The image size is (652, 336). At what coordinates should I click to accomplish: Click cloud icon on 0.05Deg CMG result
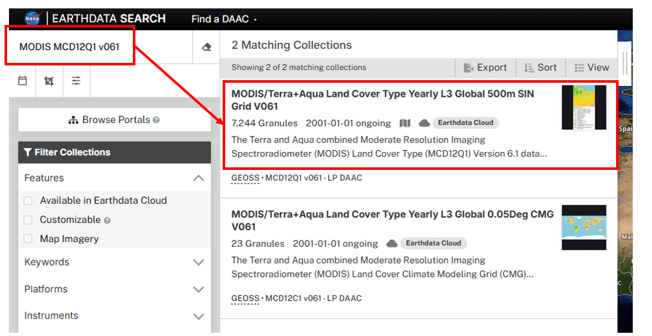pyautogui.click(x=391, y=244)
